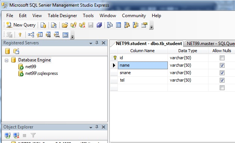This screenshot has width=235, height=143.
Task: Select the net99\sqlexpress registered server
Action: click(x=41, y=73)
